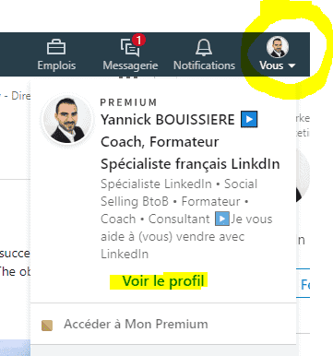The height and width of the screenshot is (356, 333).
Task: Open the partially hidden blue tab at right
Action: point(303,283)
